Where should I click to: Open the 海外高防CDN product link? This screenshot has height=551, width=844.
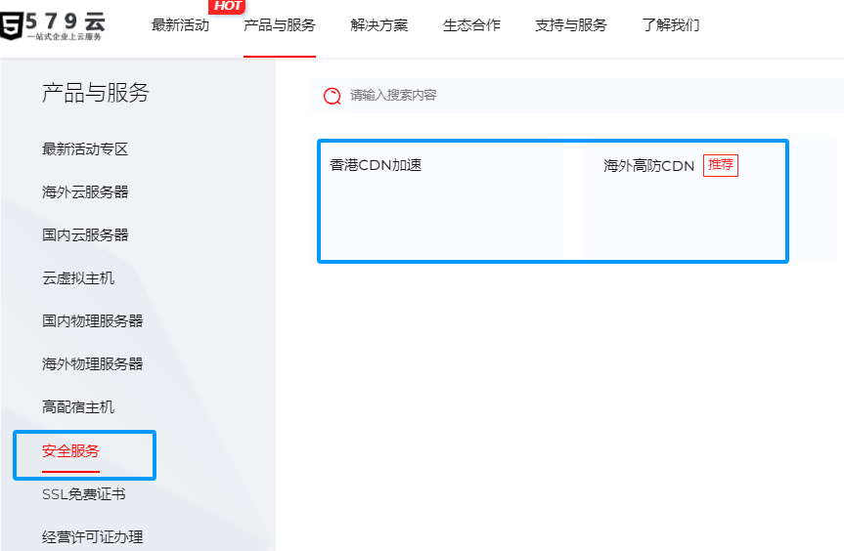point(648,166)
